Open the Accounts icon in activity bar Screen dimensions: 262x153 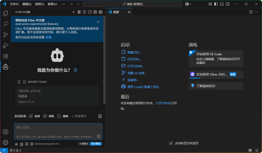6,132
